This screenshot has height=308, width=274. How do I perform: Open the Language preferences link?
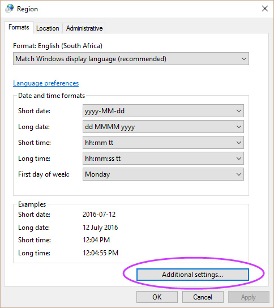tap(46, 83)
